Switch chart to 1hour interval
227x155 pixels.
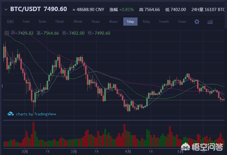tap(96, 22)
